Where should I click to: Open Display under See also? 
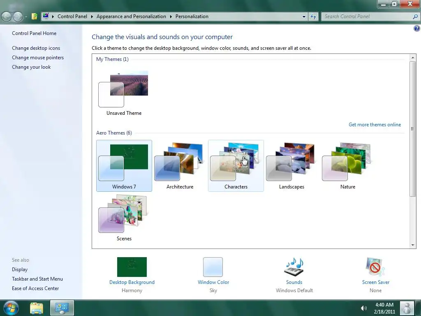tap(20, 269)
